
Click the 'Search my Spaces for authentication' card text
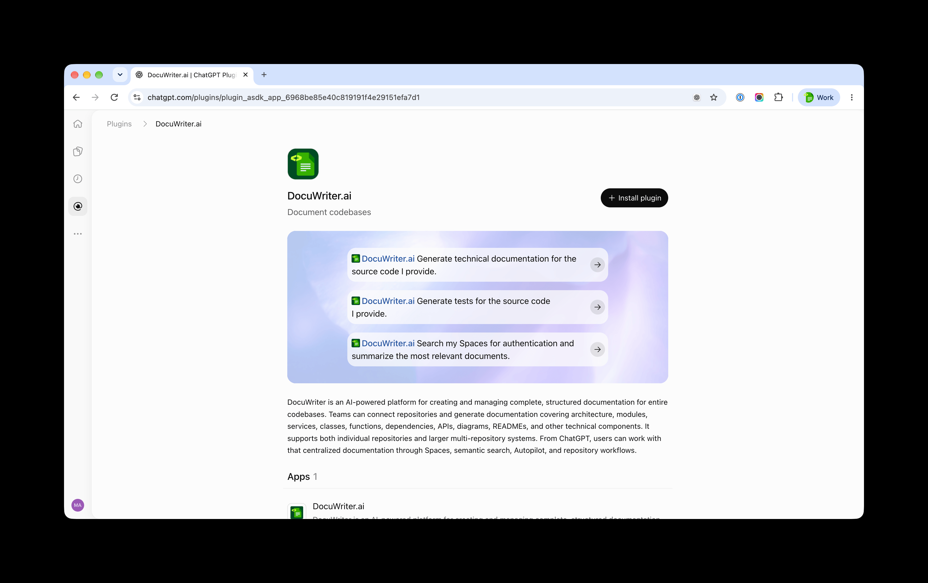coord(463,350)
